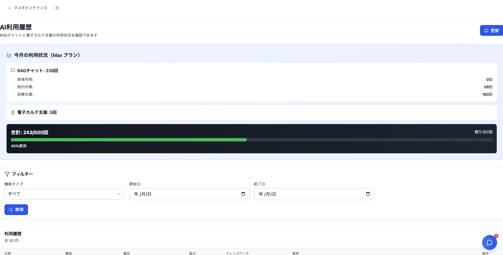Click the ナレッジベース column header
The width and height of the screenshot is (503, 255).
237,253
